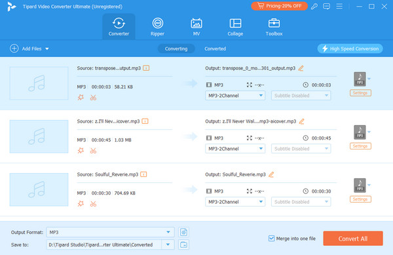This screenshot has width=393, height=255.
Task: Toggle High Speed Conversion
Action: click(x=350, y=49)
